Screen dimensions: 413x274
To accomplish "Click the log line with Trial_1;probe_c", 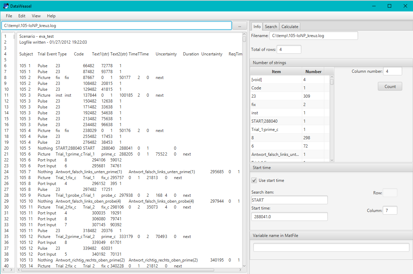I will pos(105,195).
